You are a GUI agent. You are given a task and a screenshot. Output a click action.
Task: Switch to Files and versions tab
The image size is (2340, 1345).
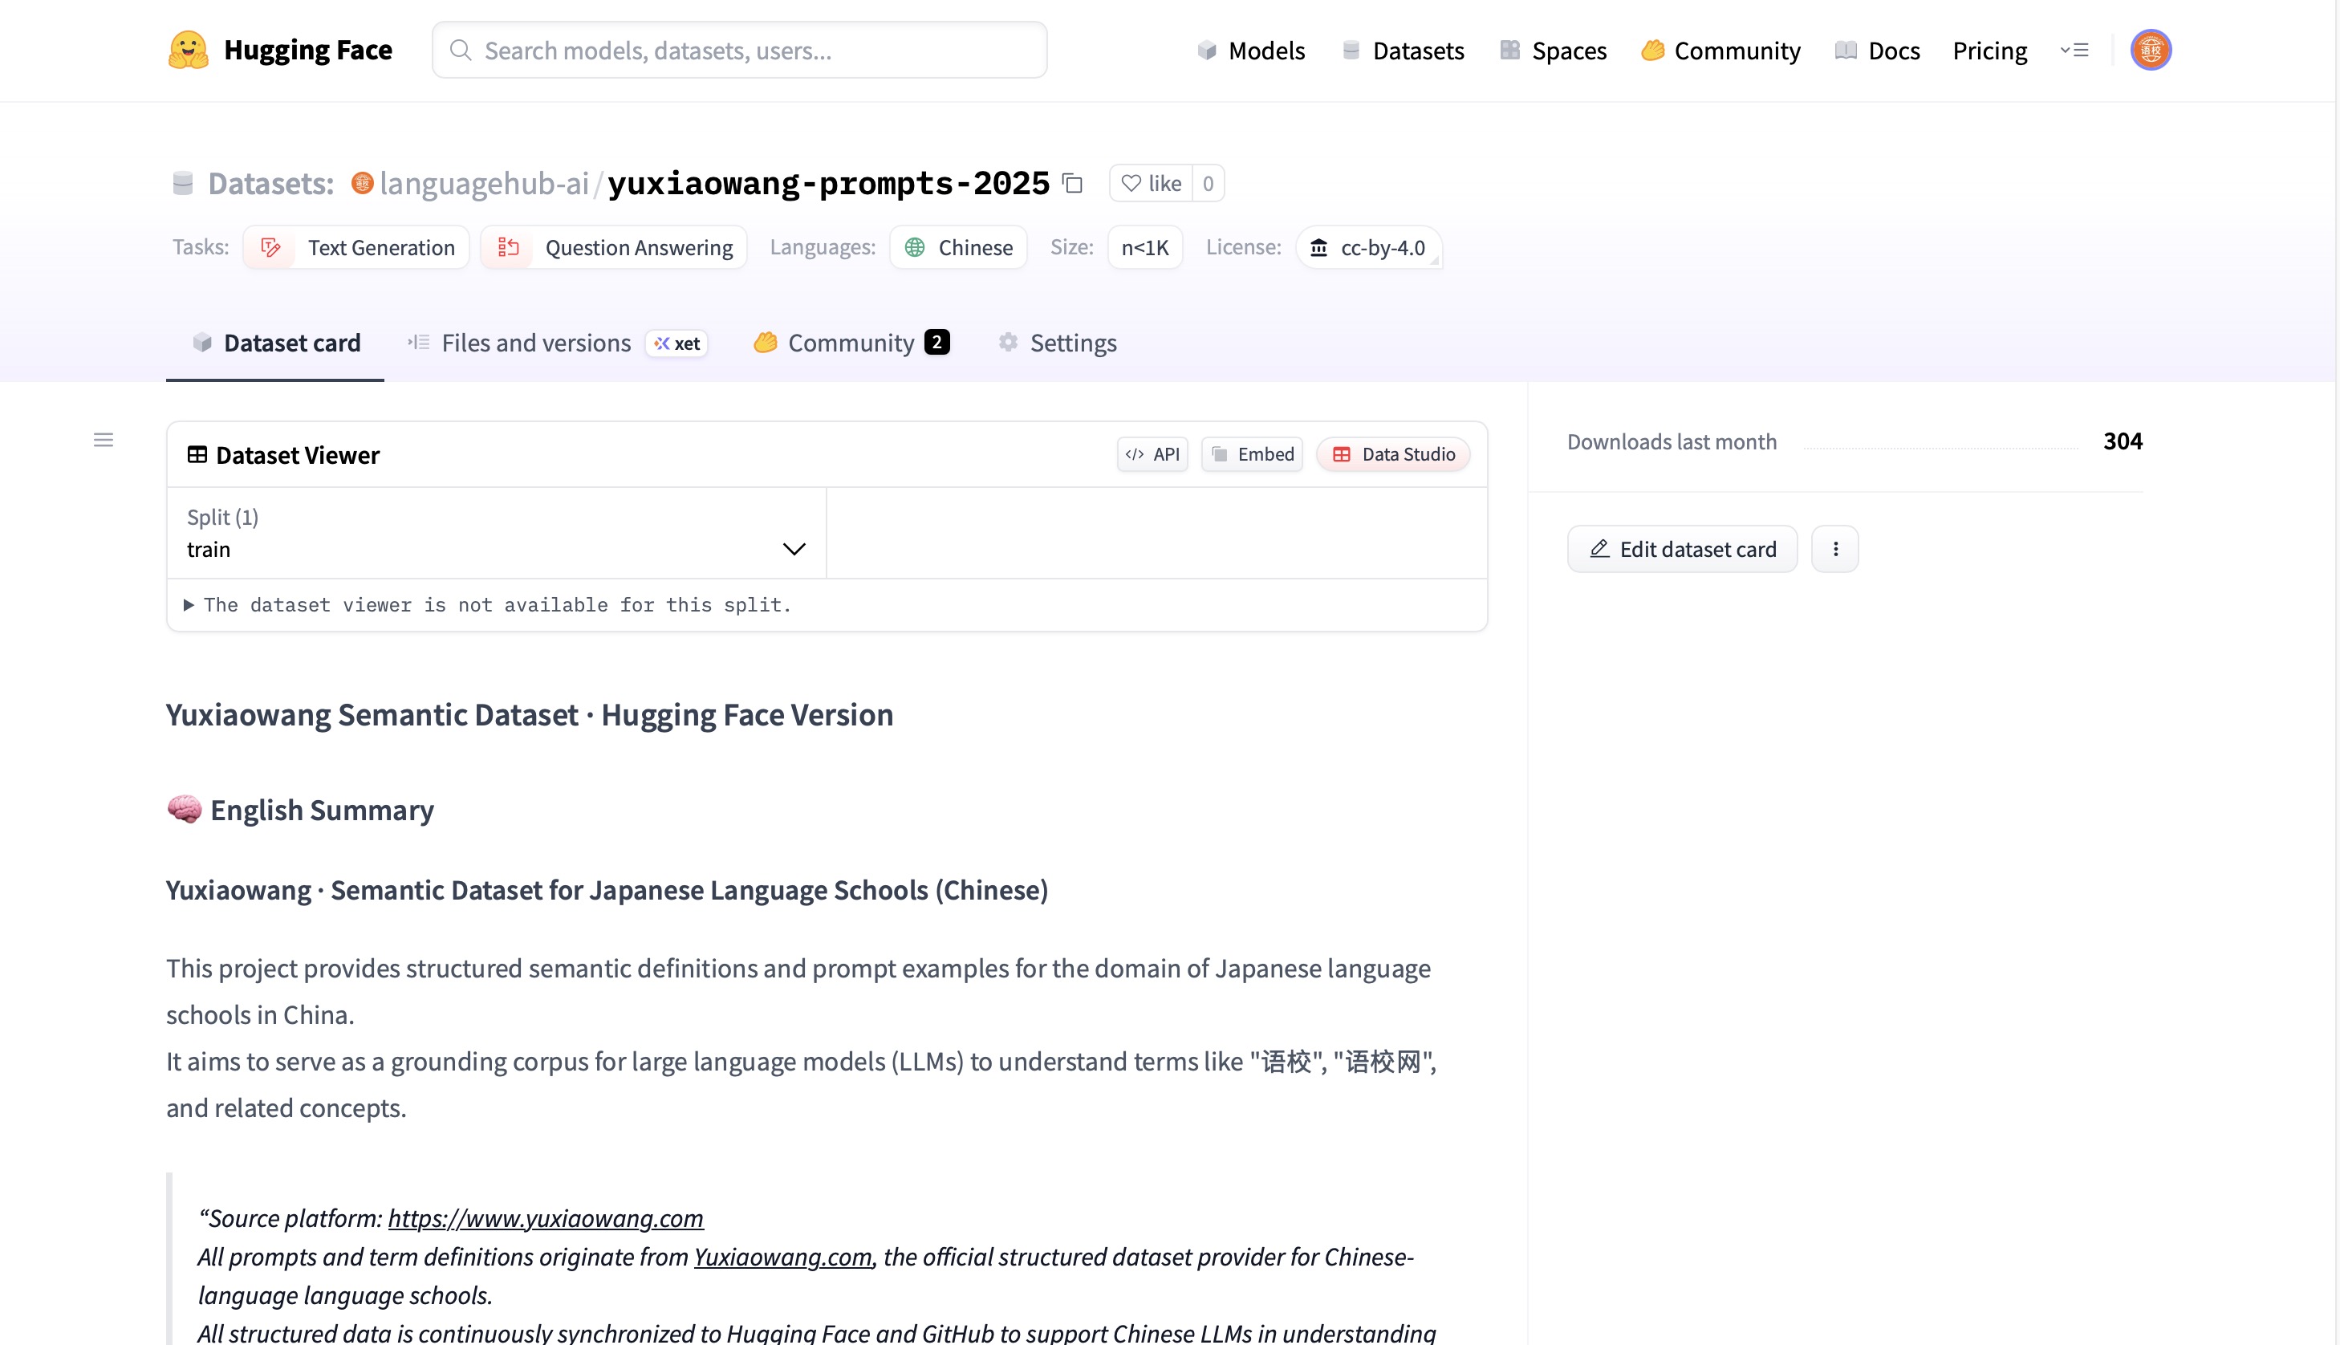coord(557,343)
